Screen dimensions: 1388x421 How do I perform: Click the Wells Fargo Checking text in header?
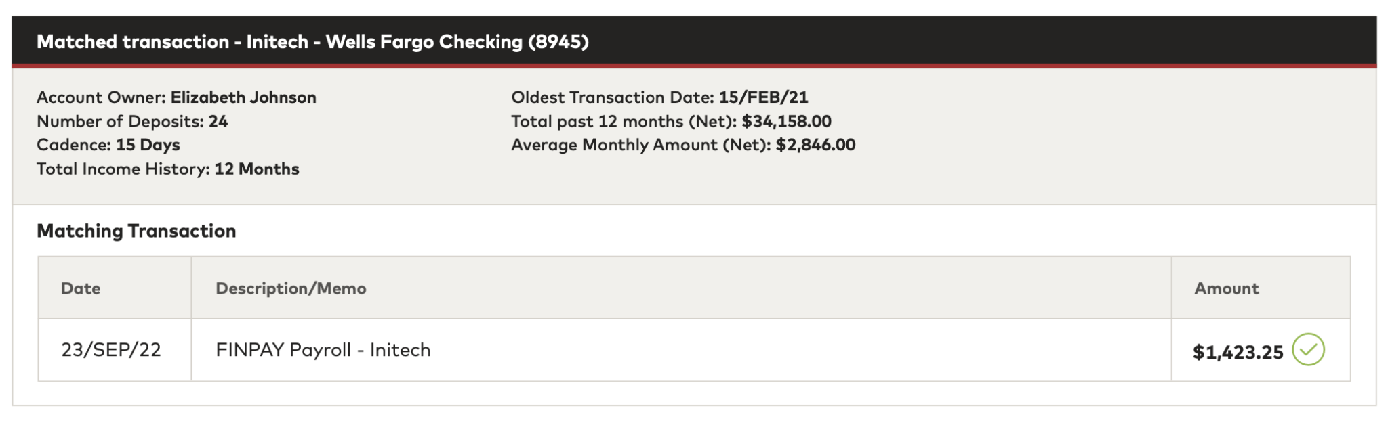pyautogui.click(x=424, y=42)
